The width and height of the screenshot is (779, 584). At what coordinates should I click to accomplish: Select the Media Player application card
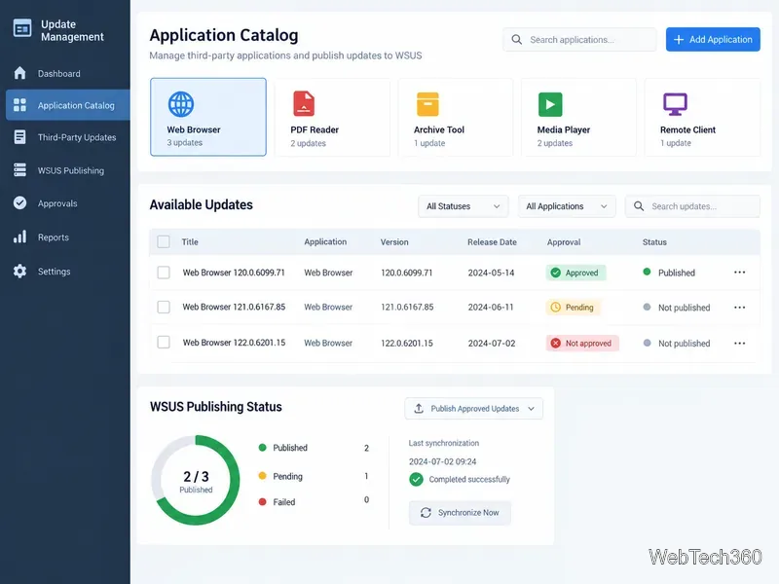pos(578,117)
